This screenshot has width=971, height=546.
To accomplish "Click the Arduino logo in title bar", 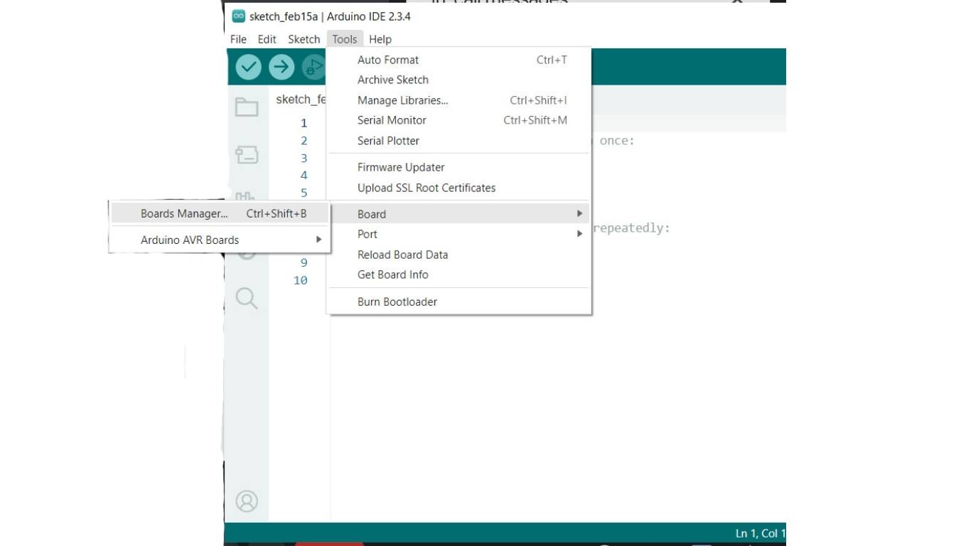I will (239, 16).
